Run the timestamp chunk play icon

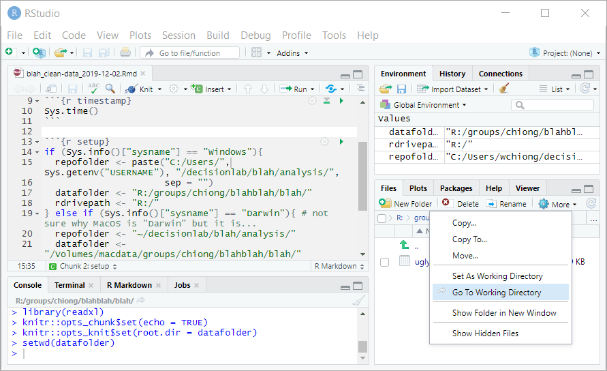click(x=341, y=101)
